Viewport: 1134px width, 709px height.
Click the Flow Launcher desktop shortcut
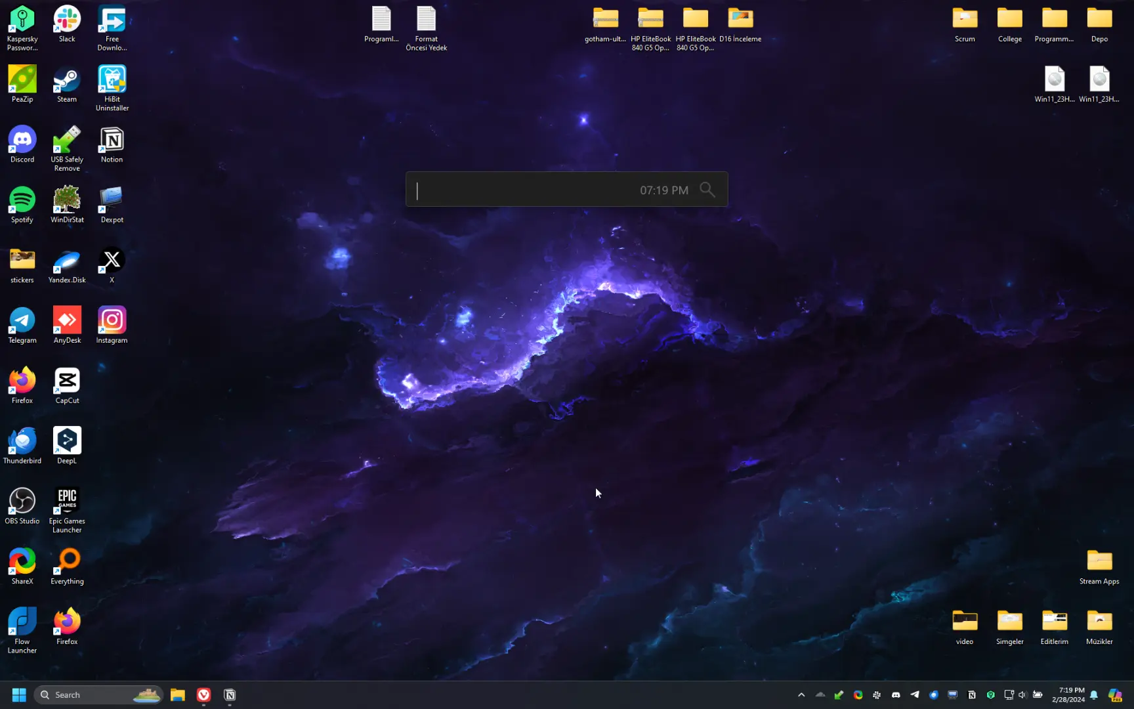(x=22, y=632)
